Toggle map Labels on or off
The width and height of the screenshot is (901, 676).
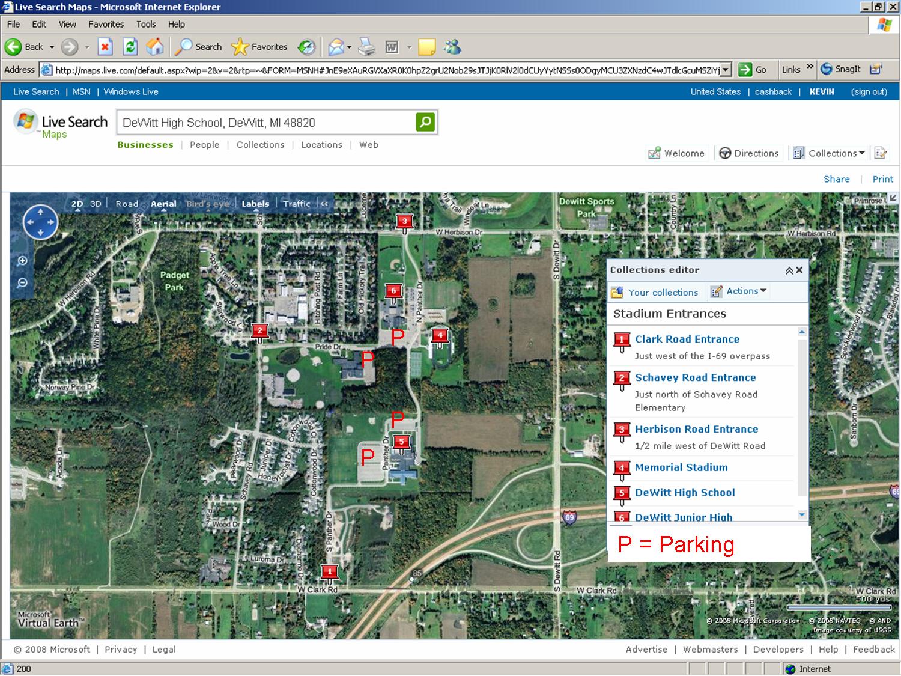(x=255, y=204)
